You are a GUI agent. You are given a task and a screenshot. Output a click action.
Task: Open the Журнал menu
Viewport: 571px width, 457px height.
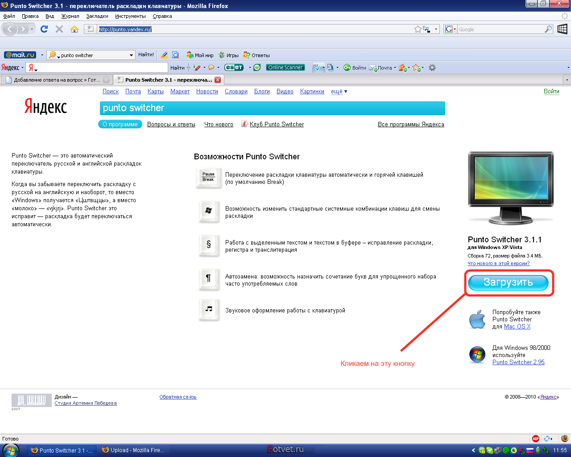pos(70,16)
